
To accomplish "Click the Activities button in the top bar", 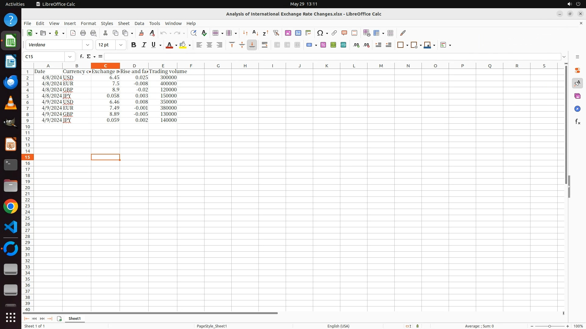I will [x=15, y=4].
